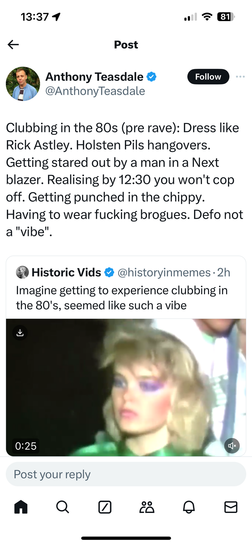Tap the Historic Vids avatar icon
Image resolution: width=252 pixels, height=545 pixels.
[23, 272]
